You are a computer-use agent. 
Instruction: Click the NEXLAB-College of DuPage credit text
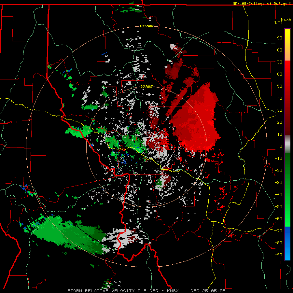point(260,4)
